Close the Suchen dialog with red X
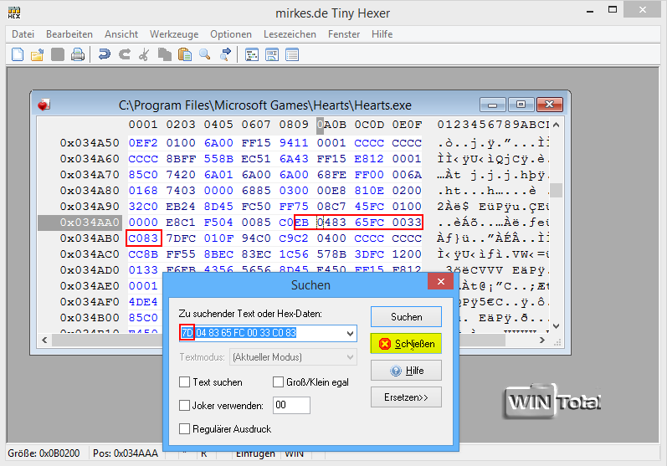This screenshot has width=667, height=466. click(441, 281)
